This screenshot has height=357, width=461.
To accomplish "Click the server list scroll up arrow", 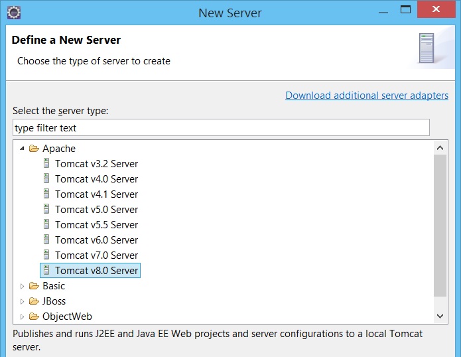I will [x=440, y=147].
